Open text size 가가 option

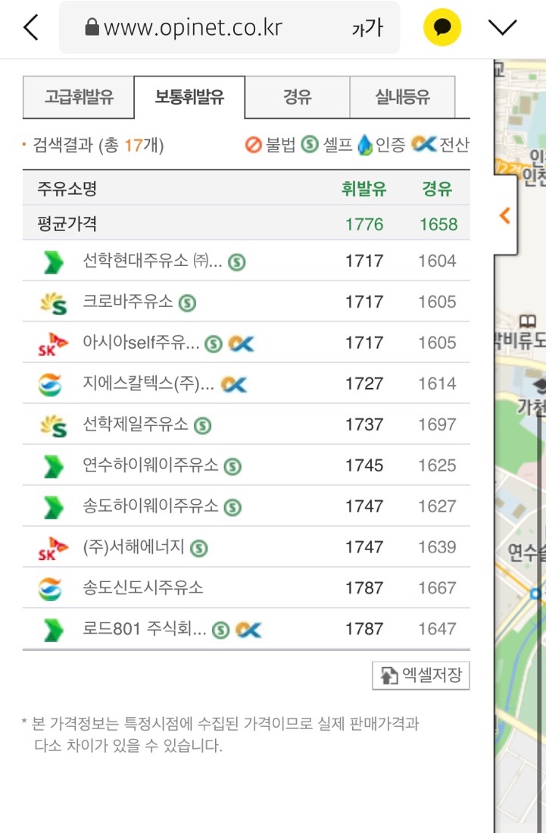(367, 27)
